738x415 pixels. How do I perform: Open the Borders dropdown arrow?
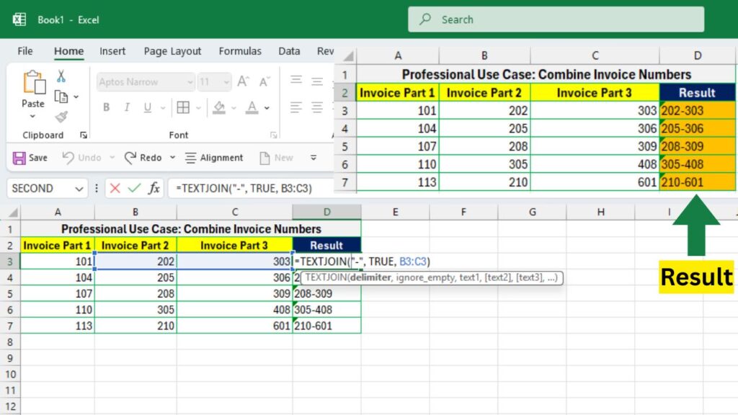pyautogui.click(x=198, y=108)
